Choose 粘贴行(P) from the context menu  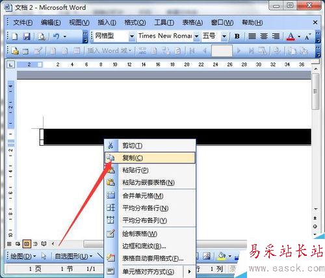pyautogui.click(x=150, y=170)
